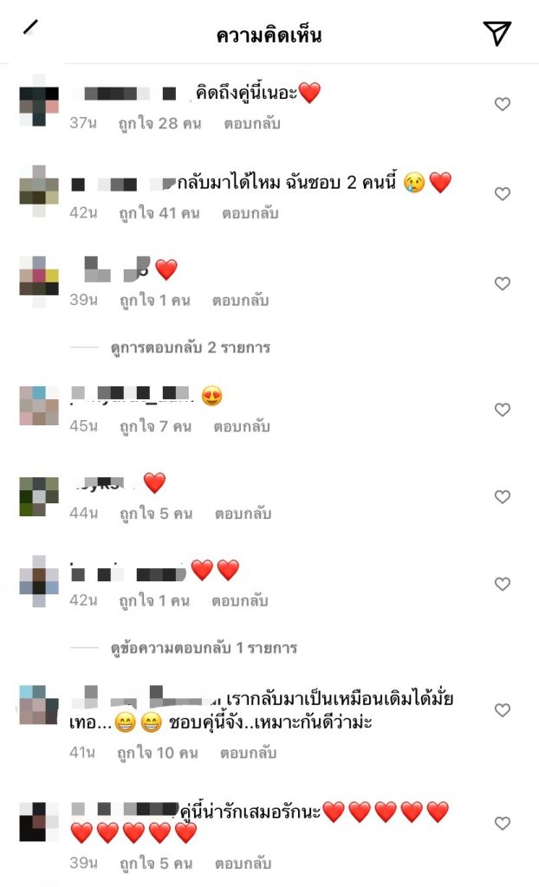The width and height of the screenshot is (539, 887).
Task: Like the 39-week comment with 1 like
Action: coord(503,283)
